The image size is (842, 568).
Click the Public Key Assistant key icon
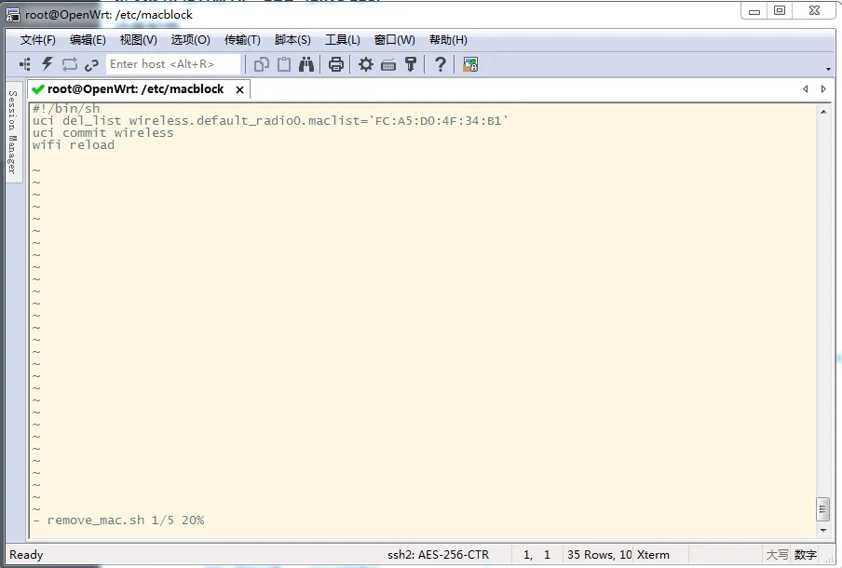[x=411, y=64]
